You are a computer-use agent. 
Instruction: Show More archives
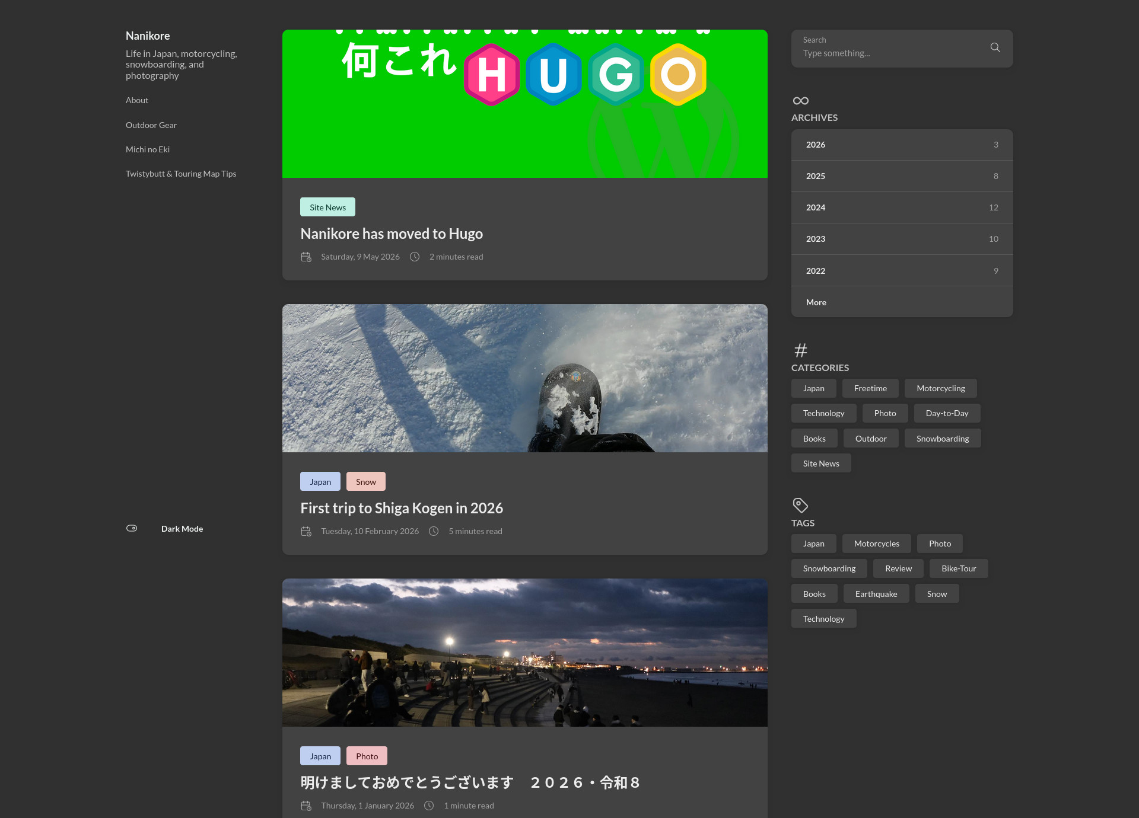point(902,302)
